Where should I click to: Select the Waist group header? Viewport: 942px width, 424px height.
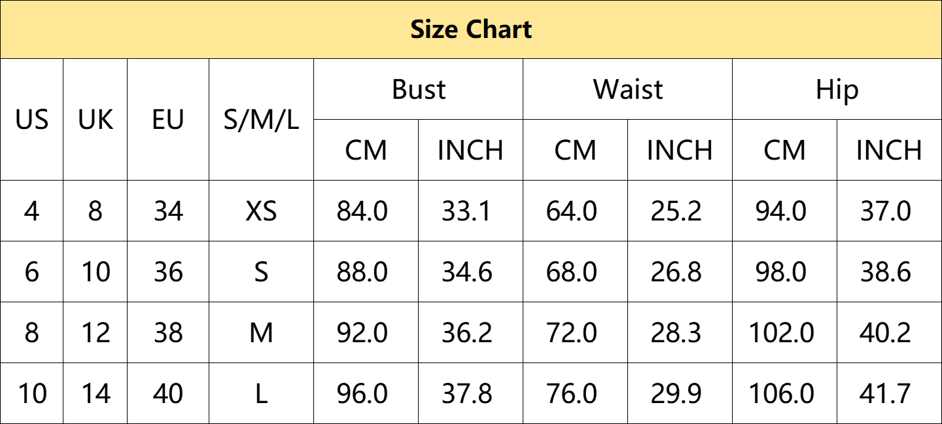tap(628, 89)
